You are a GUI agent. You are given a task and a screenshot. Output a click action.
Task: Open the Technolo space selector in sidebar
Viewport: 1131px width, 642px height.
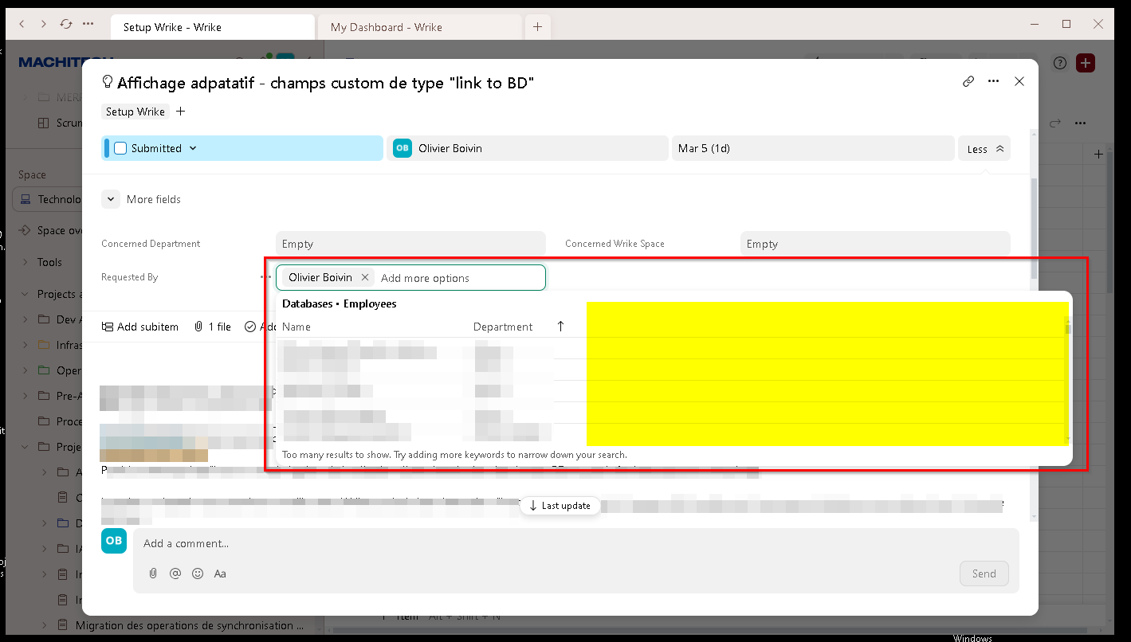48,199
